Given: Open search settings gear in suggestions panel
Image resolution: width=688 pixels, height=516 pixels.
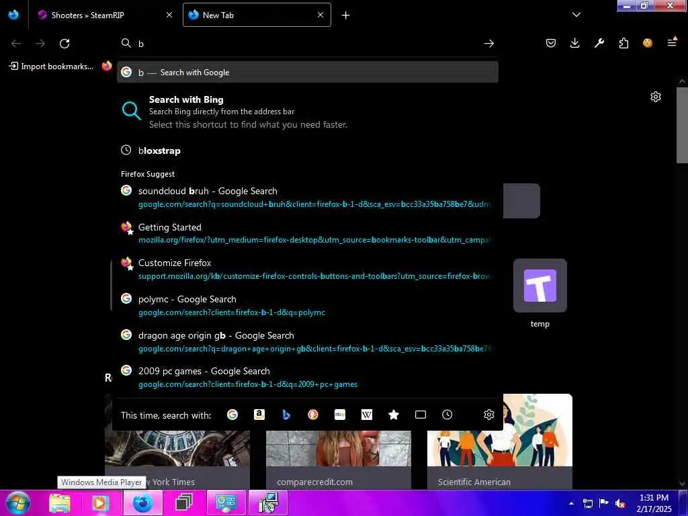Looking at the screenshot, I should (x=489, y=415).
